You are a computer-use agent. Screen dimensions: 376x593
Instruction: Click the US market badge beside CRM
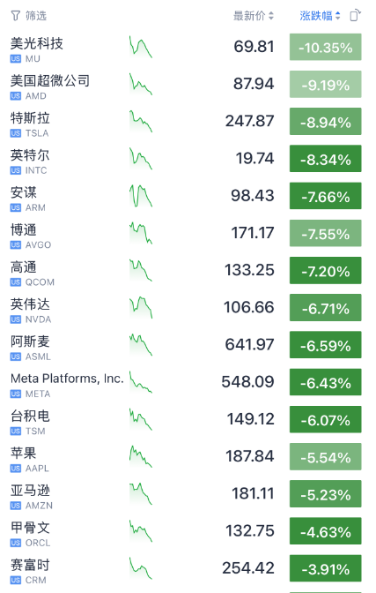point(16,580)
